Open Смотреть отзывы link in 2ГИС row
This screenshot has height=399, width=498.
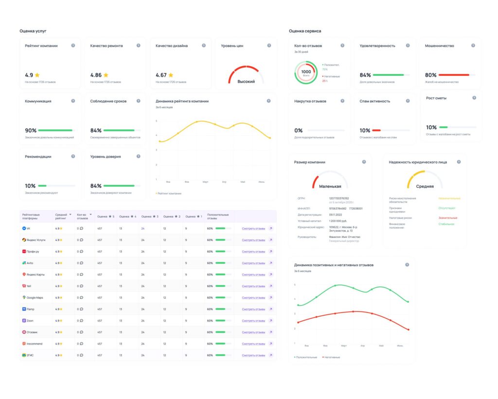(253, 355)
